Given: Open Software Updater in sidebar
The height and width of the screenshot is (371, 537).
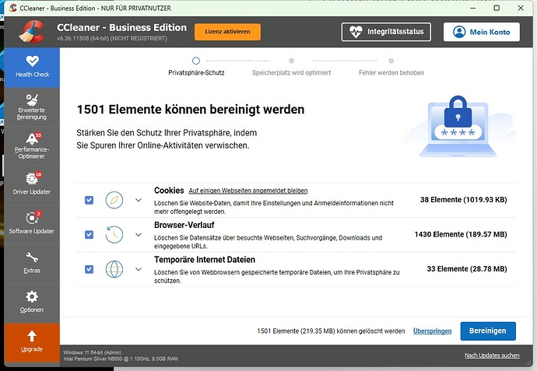Looking at the screenshot, I should tap(32, 225).
